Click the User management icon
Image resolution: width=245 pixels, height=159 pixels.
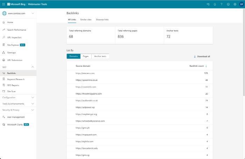click(4, 117)
